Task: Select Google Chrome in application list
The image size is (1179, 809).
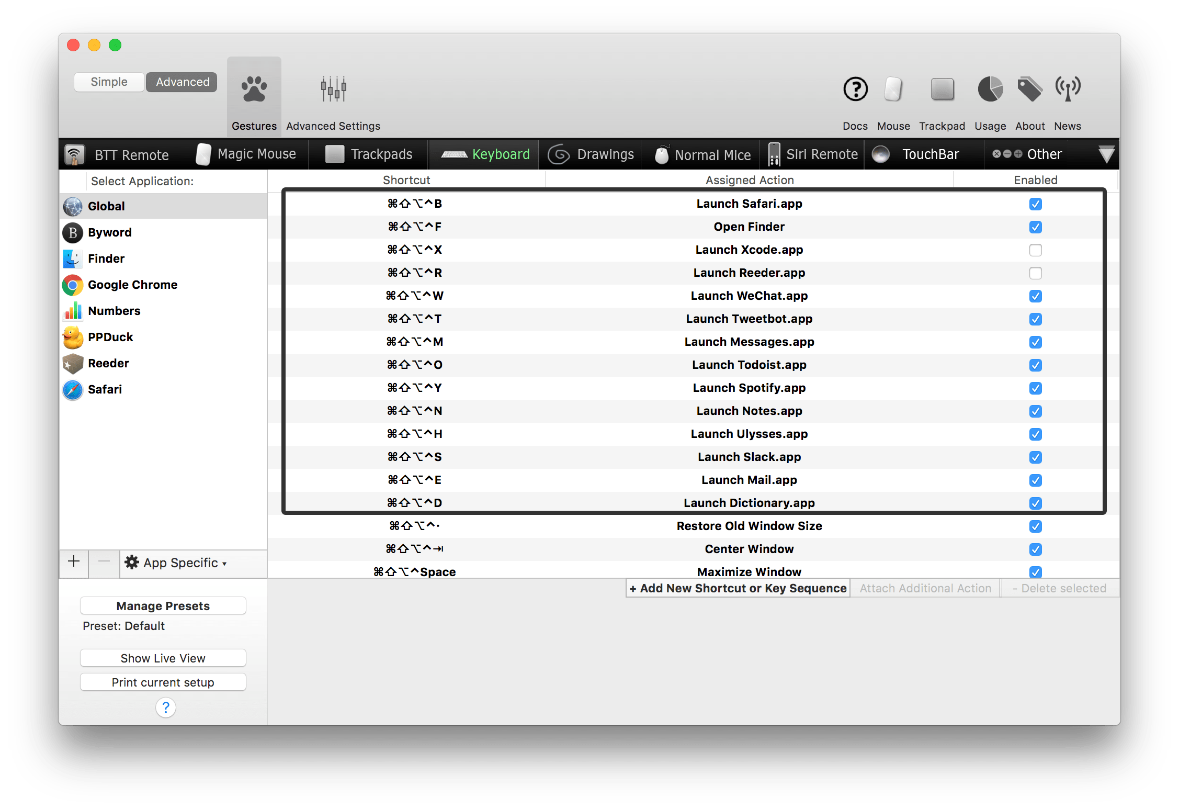Action: [132, 285]
